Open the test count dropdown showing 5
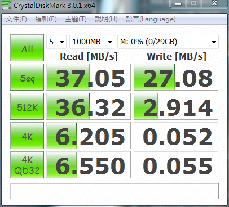Image resolution: width=229 pixels, height=207 pixels. click(56, 42)
